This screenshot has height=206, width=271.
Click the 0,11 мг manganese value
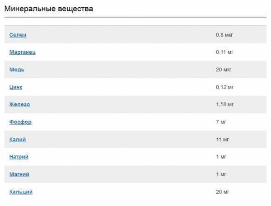coord(224,52)
